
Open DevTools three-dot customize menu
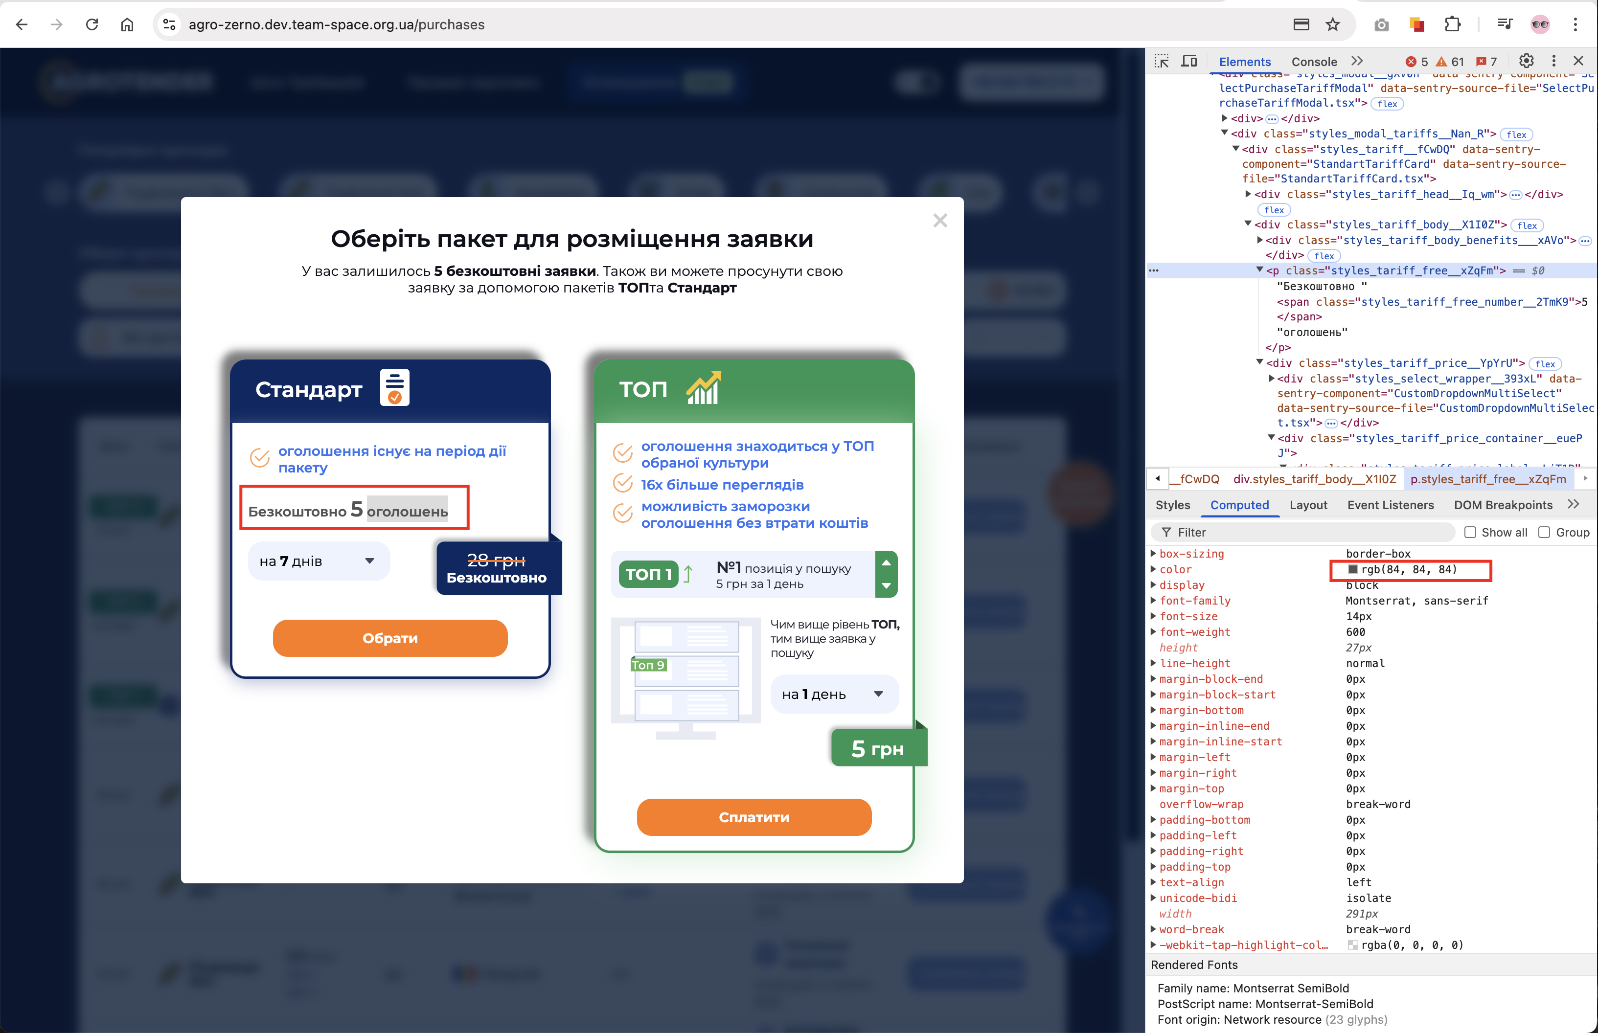tap(1554, 61)
